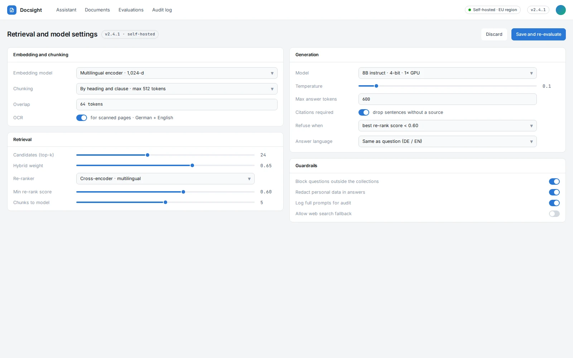The height and width of the screenshot is (358, 573).
Task: Click the Retrieval and model settings title
Action: click(x=52, y=34)
